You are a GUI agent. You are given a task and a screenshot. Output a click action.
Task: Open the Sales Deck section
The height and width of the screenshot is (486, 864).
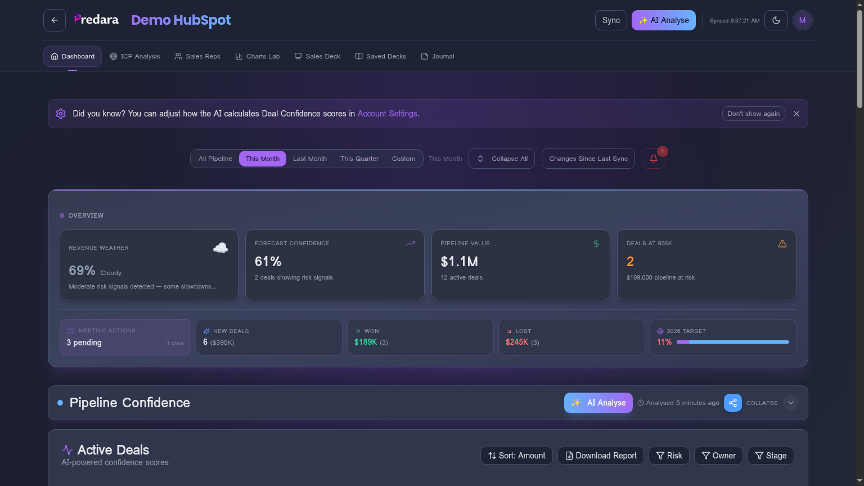(317, 56)
